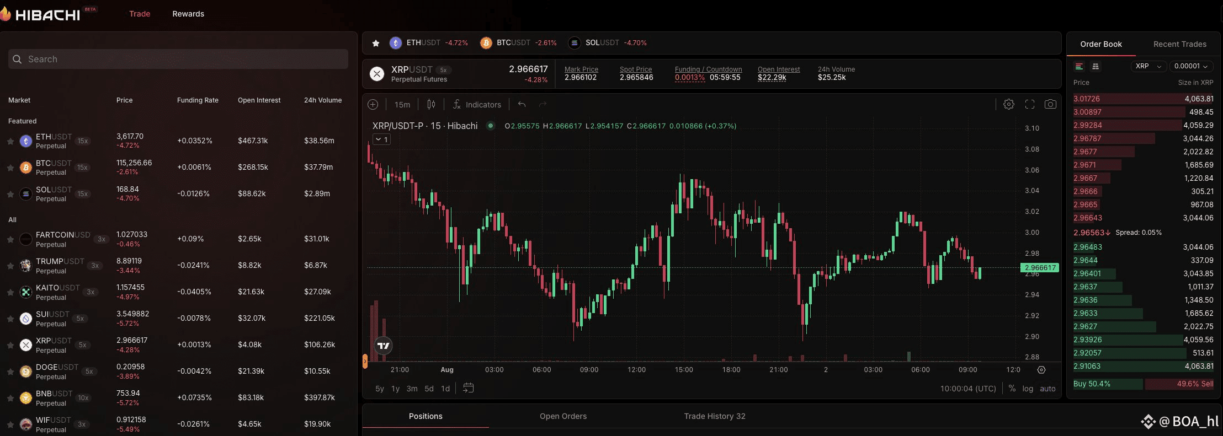Select the WIFUSDT coin icon in market list
The image size is (1223, 436).
coord(26,424)
